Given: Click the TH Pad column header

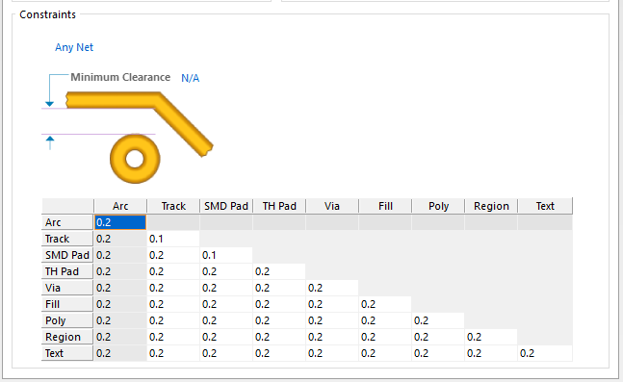Looking at the screenshot, I should coord(279,206).
